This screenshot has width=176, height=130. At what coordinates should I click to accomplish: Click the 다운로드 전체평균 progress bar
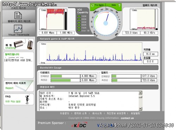tap(65, 76)
